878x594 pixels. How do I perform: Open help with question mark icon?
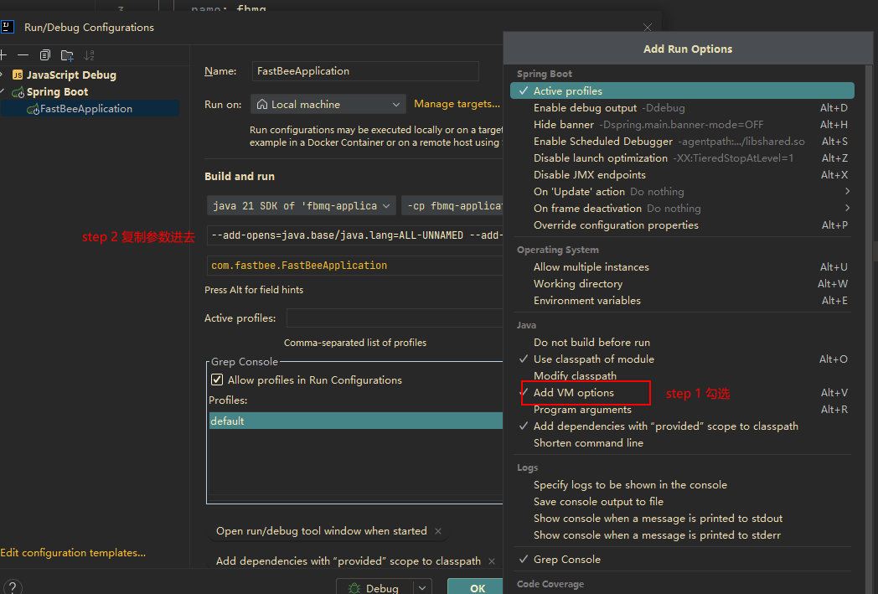(13, 587)
